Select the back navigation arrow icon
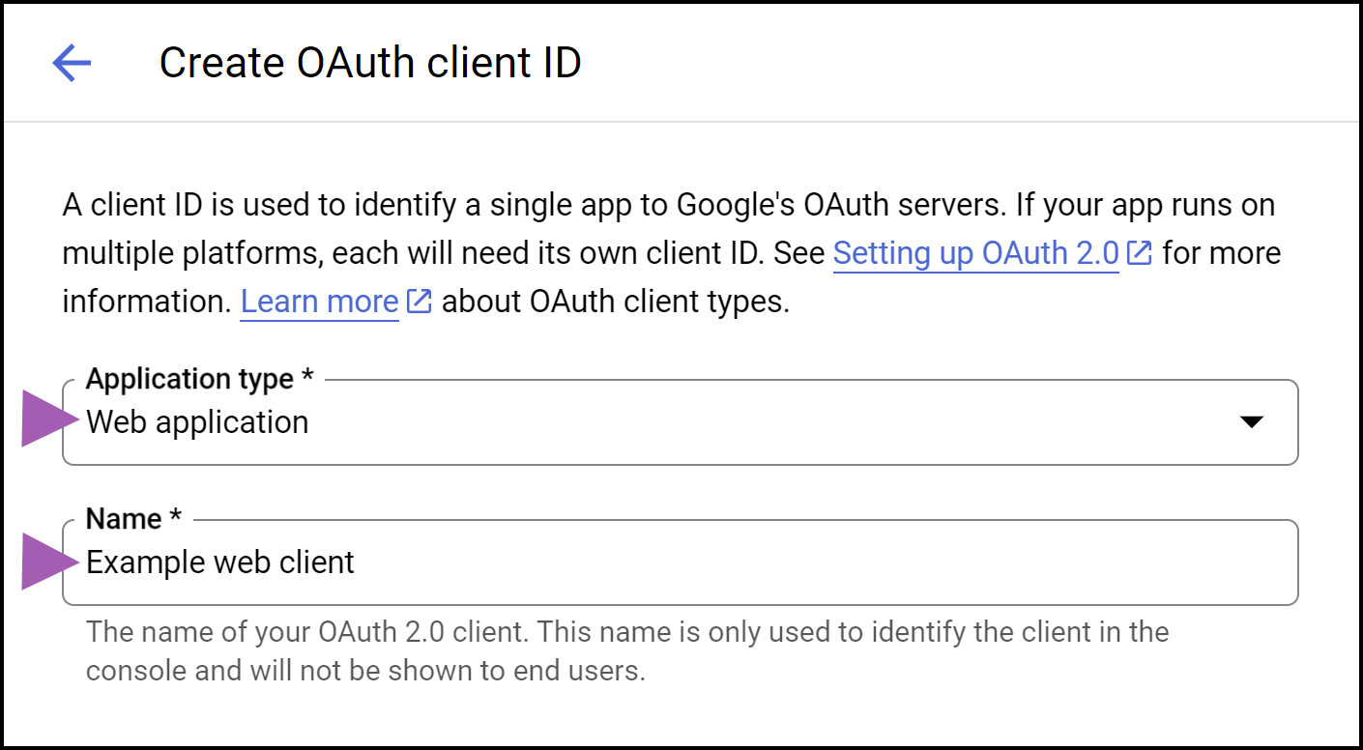The height and width of the screenshot is (750, 1363). 71,62
